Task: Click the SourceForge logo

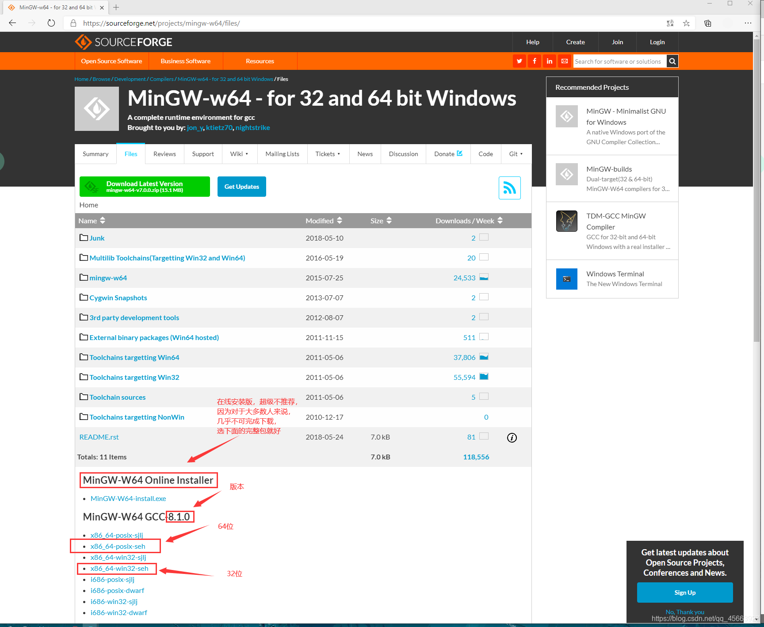Action: point(124,42)
